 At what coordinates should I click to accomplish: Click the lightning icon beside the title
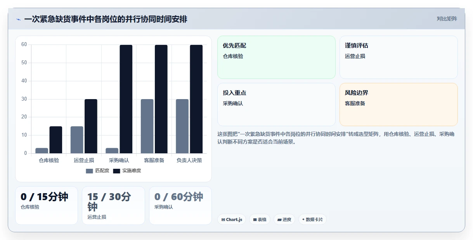pyautogui.click(x=18, y=19)
